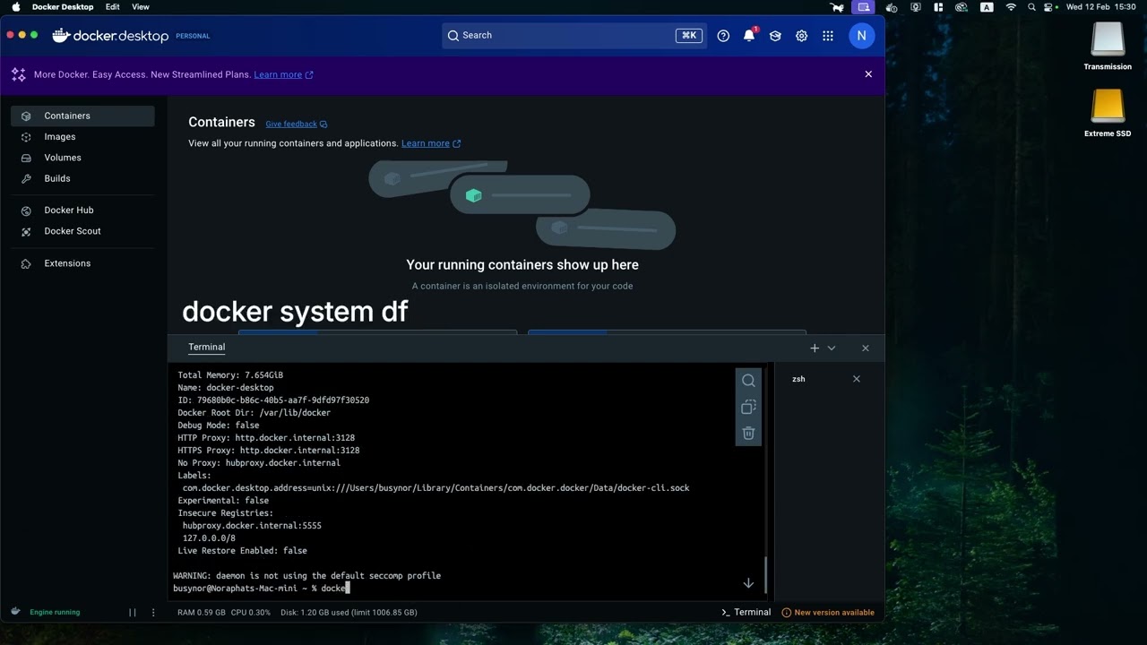Image resolution: width=1147 pixels, height=645 pixels.
Task: Jump to terminal bottom with down arrow
Action: [748, 583]
